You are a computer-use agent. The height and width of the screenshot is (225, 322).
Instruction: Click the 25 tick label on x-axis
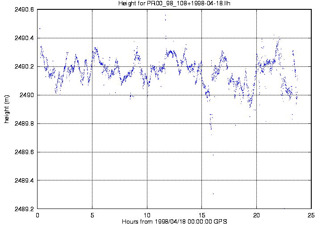tap(311, 215)
